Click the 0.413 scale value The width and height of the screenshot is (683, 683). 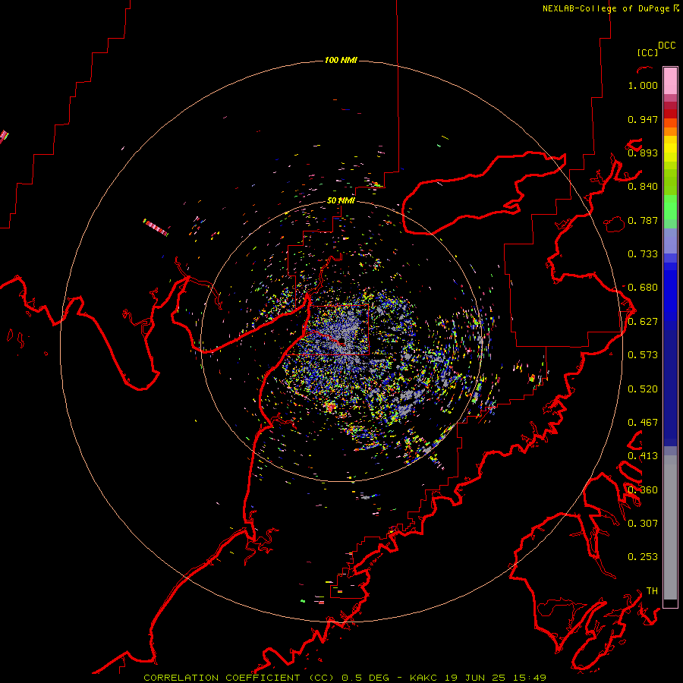(643, 456)
